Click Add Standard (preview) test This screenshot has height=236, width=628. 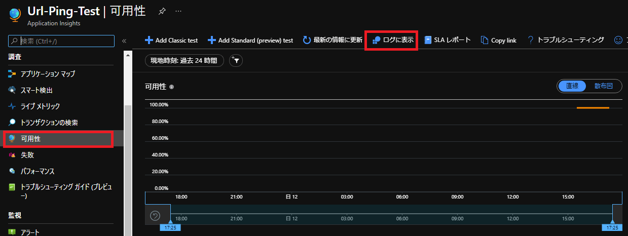250,40
